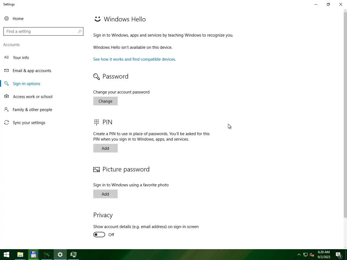Click the Password key icon in heading

click(x=97, y=77)
